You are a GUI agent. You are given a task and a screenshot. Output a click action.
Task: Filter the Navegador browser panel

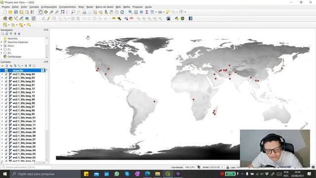coord(11,34)
